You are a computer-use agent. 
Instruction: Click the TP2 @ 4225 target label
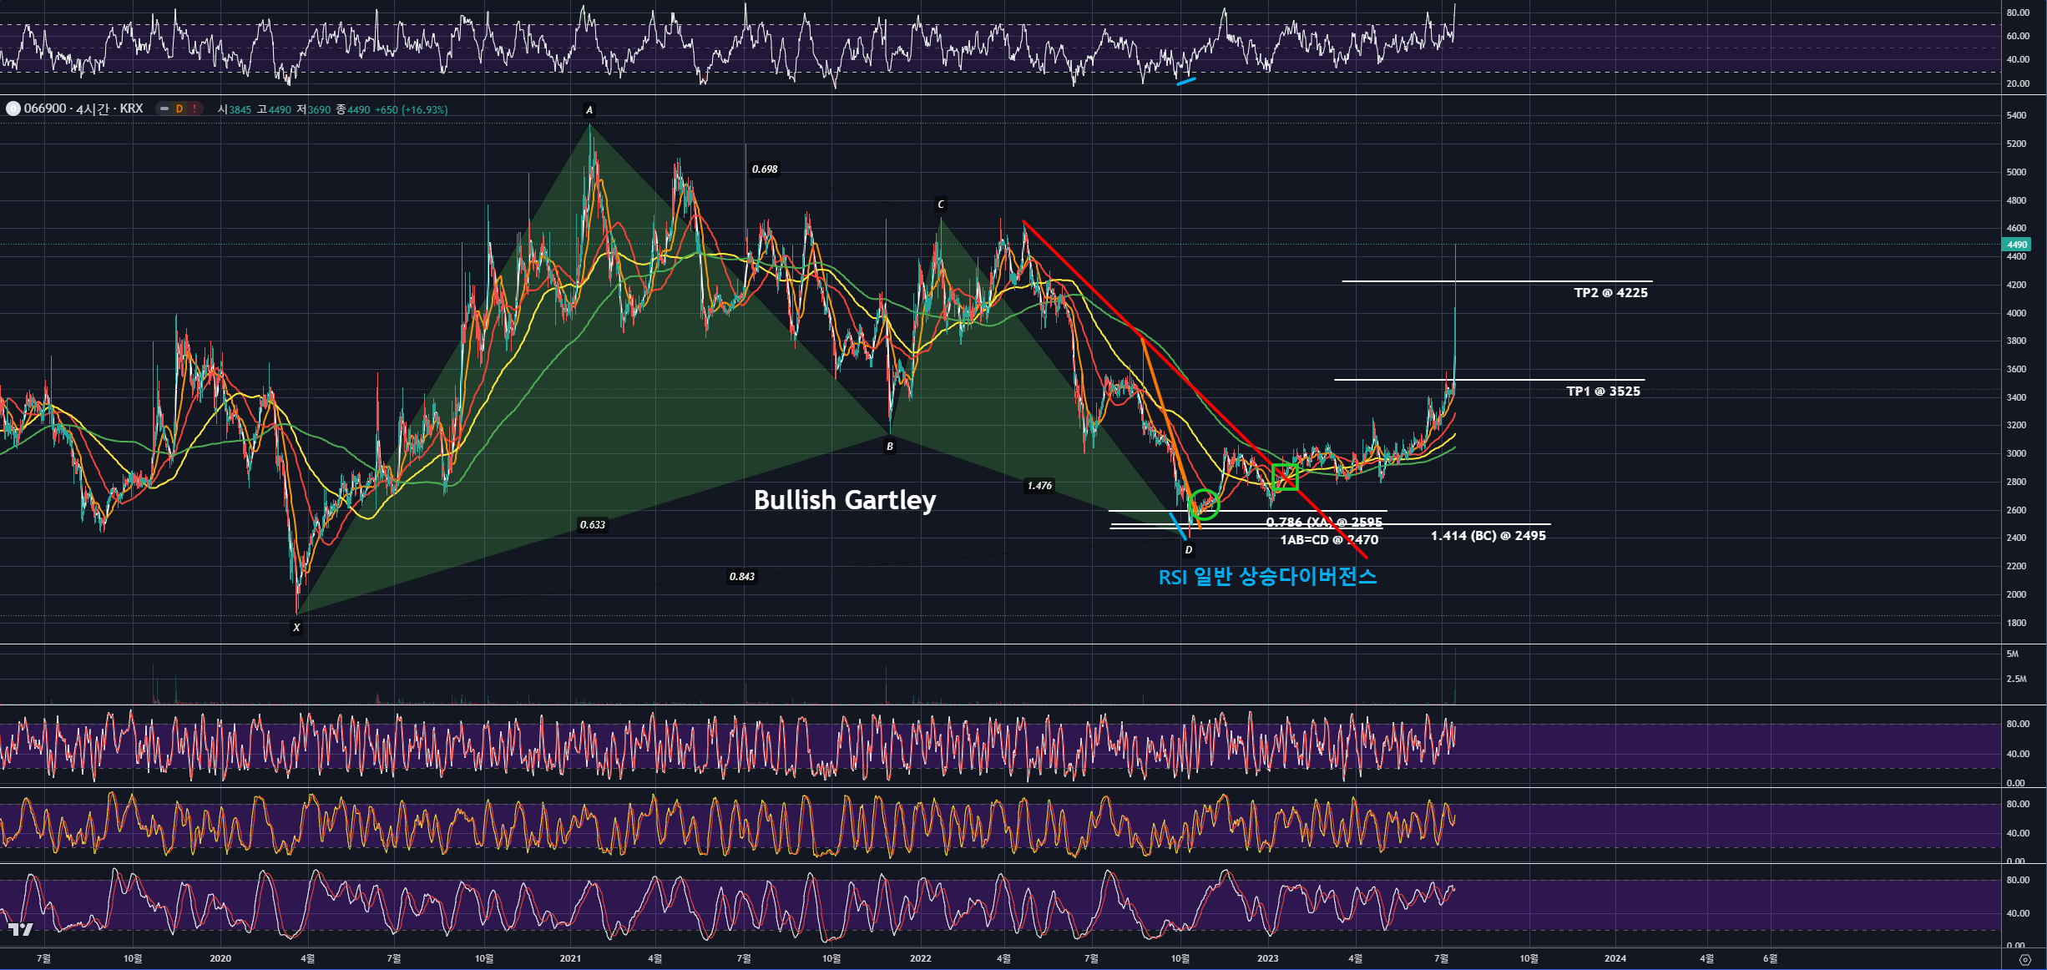(1610, 292)
